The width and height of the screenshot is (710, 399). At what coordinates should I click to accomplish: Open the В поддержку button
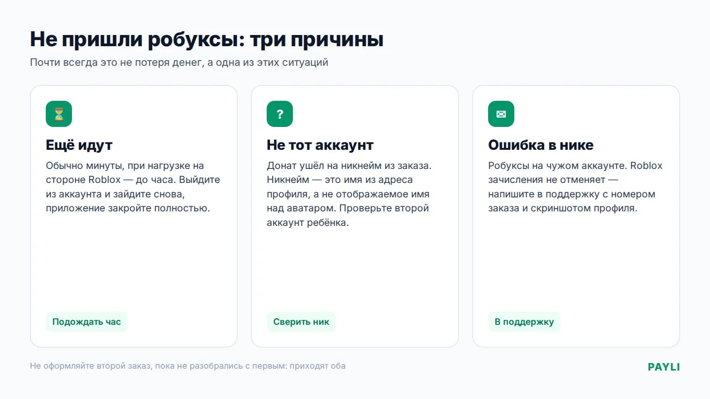click(524, 322)
